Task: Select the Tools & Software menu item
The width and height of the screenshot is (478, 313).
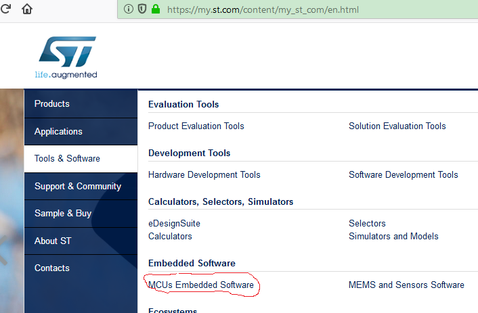Action: [x=81, y=159]
